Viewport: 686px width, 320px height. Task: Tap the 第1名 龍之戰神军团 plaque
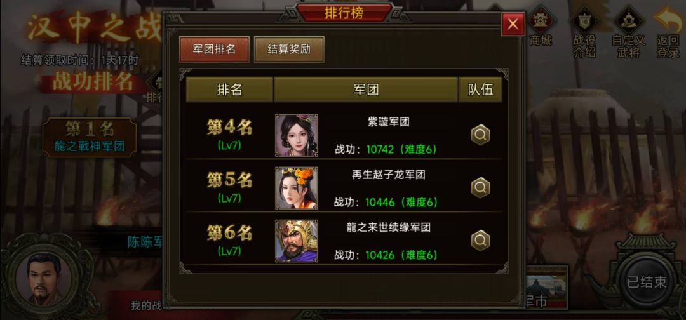tap(90, 137)
